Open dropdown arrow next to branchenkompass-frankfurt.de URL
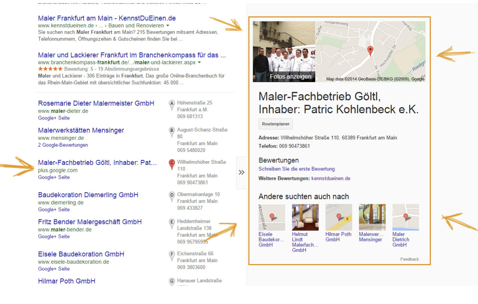The image size is (478, 304). tap(199, 62)
